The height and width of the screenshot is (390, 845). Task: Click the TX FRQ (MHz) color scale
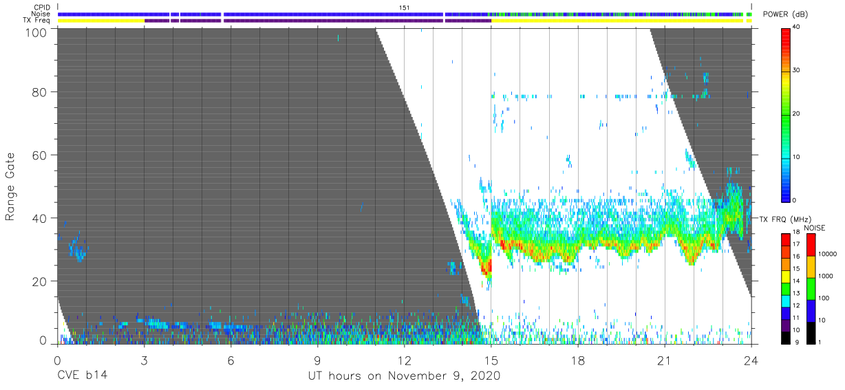pos(786,288)
